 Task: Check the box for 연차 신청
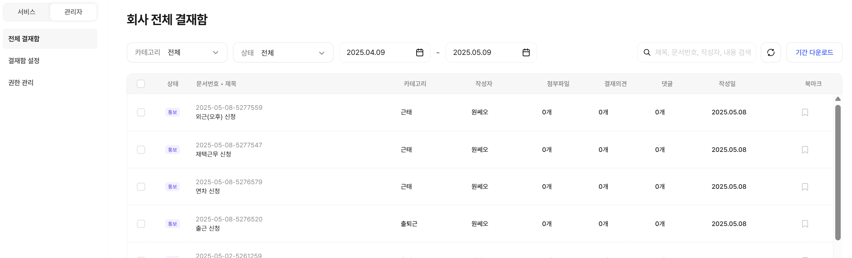[x=141, y=187]
